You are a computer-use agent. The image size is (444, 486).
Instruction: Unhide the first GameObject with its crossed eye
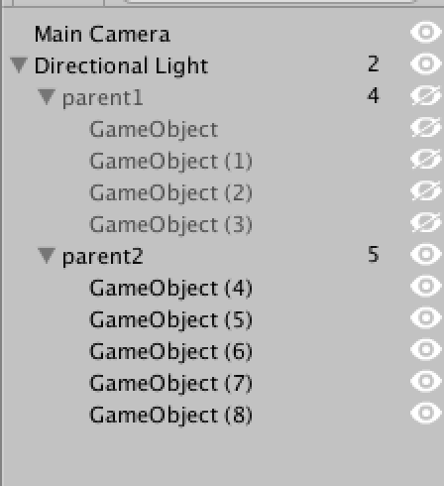click(426, 127)
